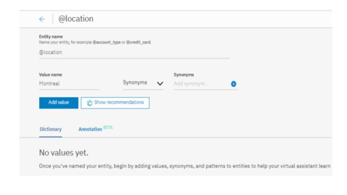The height and width of the screenshot is (195, 347).
Task: Open the Synonyms type dropdown label
Action: tap(135, 83)
